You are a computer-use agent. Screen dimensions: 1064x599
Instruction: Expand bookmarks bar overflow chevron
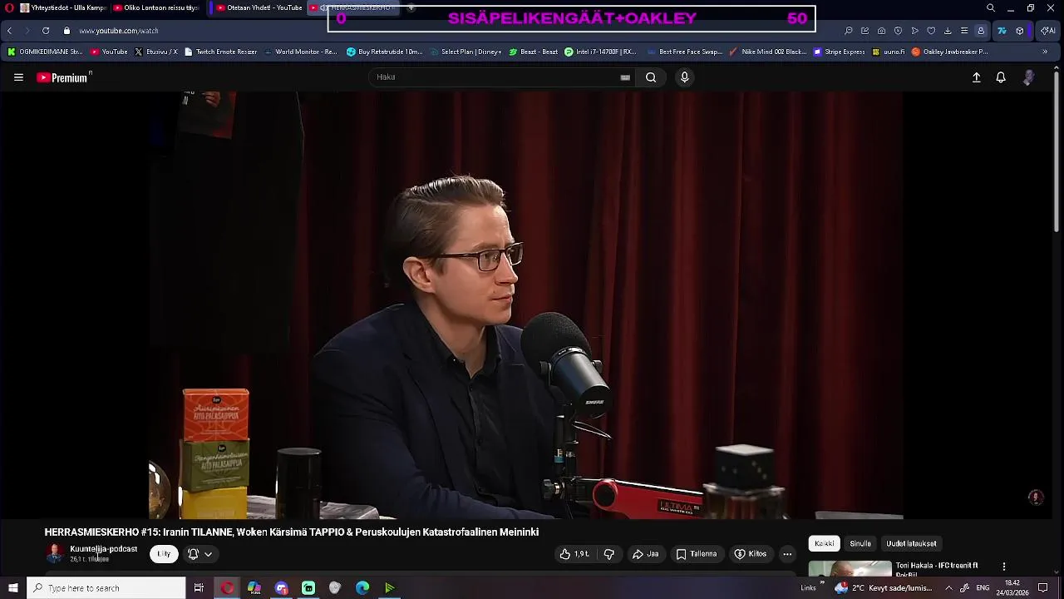1045,52
